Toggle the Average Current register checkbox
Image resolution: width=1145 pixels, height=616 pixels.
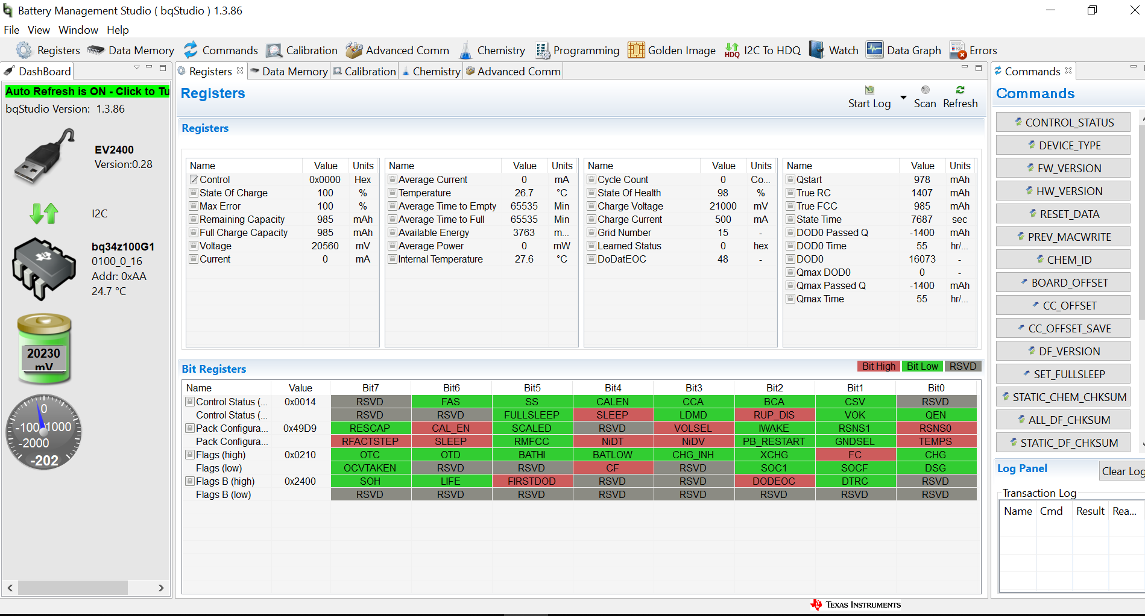tap(393, 179)
